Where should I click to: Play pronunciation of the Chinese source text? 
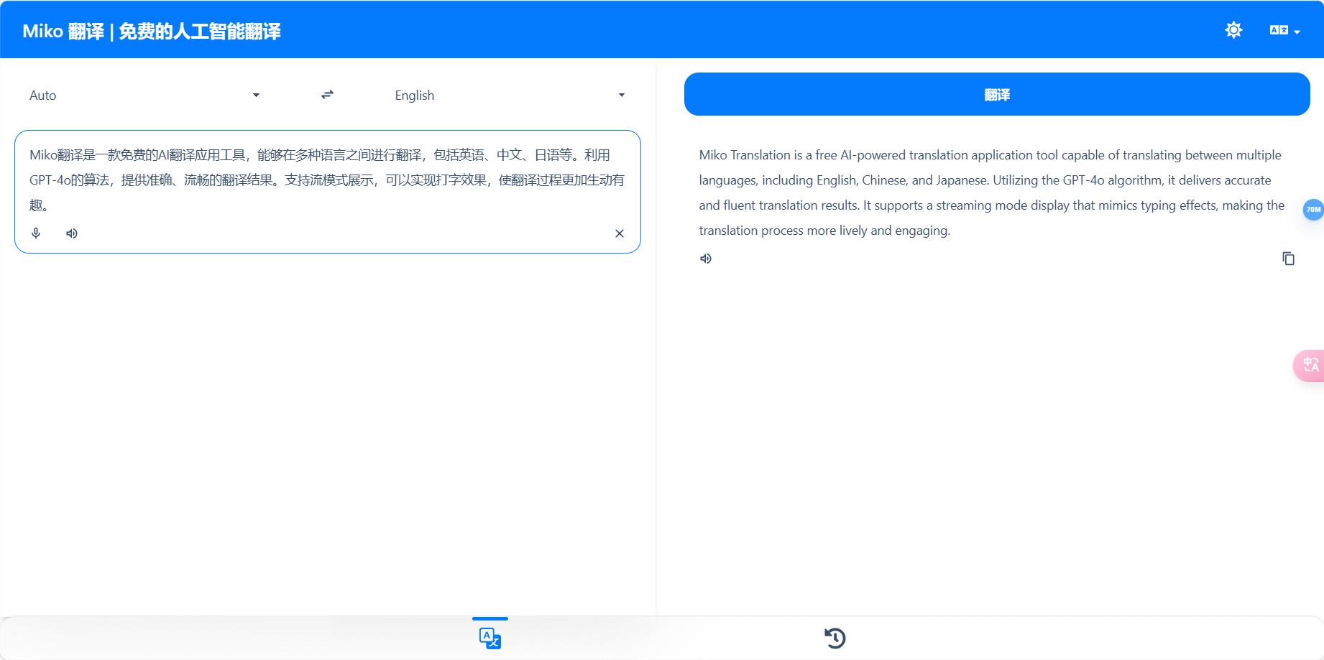71,233
